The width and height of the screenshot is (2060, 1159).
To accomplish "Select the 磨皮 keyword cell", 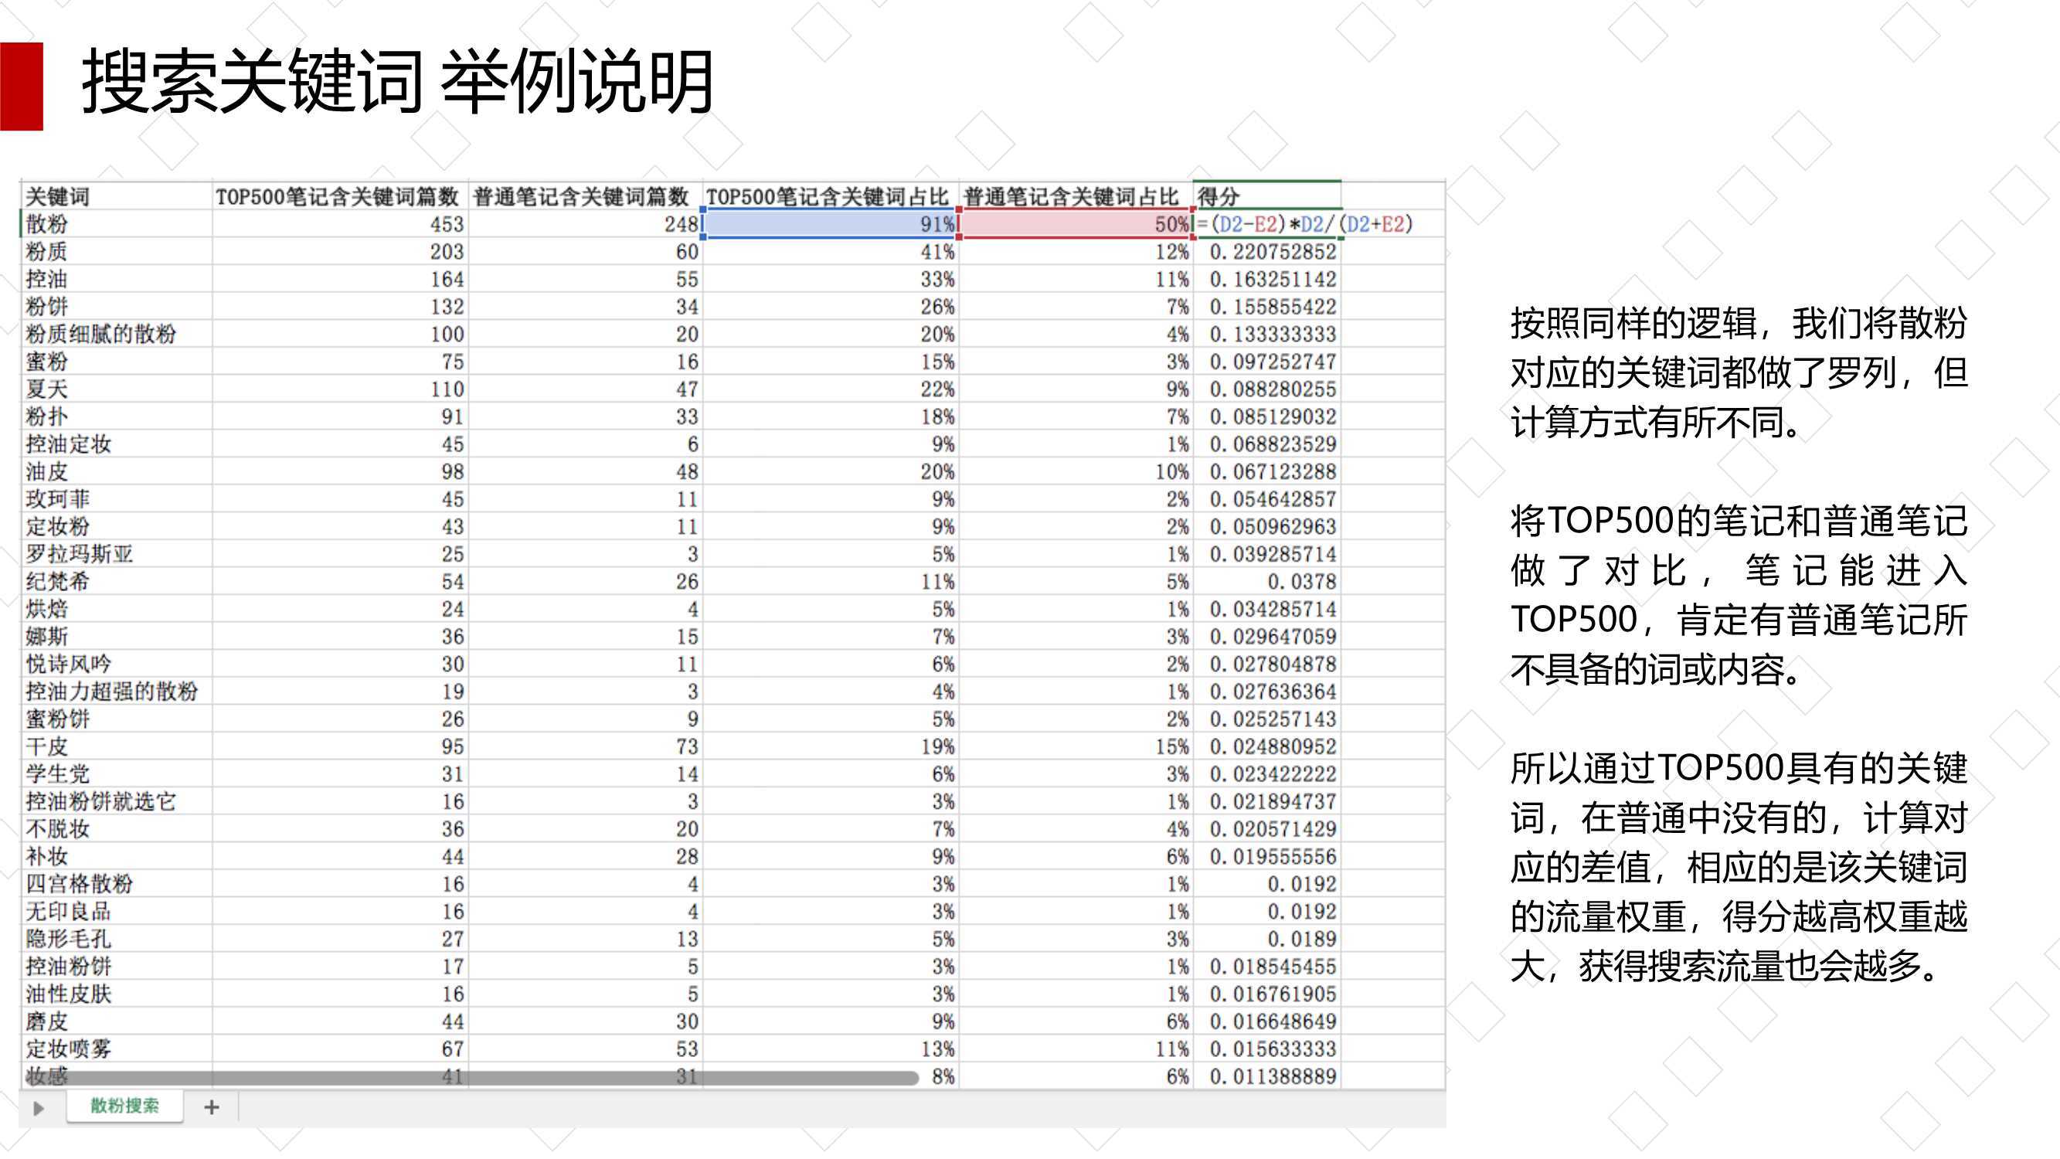I will pyautogui.click(x=116, y=1021).
